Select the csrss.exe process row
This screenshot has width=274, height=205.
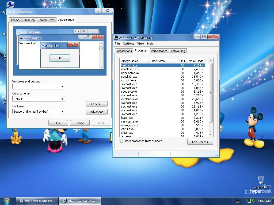click(163, 129)
